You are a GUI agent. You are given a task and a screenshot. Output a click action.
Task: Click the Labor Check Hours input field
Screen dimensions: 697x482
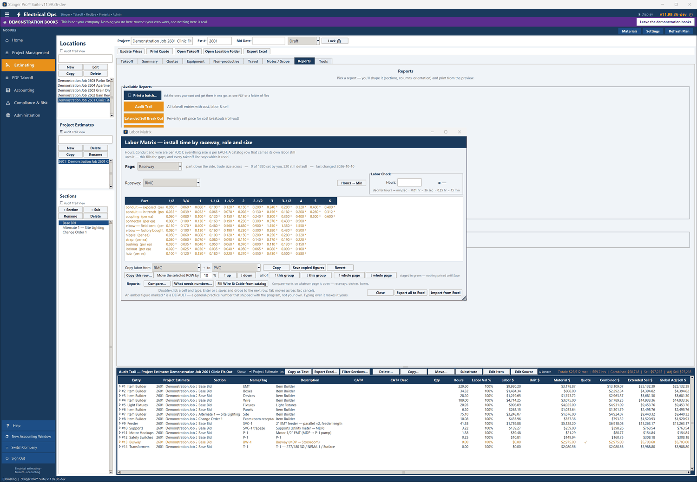409,183
